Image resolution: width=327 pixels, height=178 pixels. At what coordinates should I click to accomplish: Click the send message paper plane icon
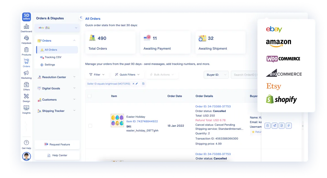pyautogui.click(x=275, y=126)
